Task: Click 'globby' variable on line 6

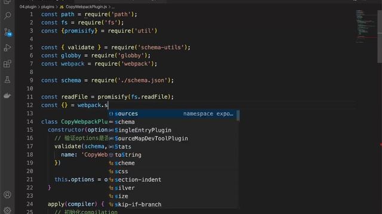Action: (71, 55)
